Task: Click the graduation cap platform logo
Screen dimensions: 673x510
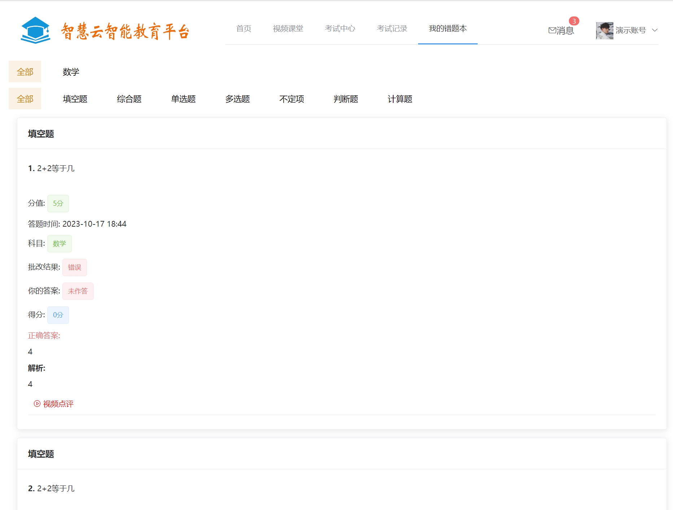Action: pyautogui.click(x=35, y=30)
